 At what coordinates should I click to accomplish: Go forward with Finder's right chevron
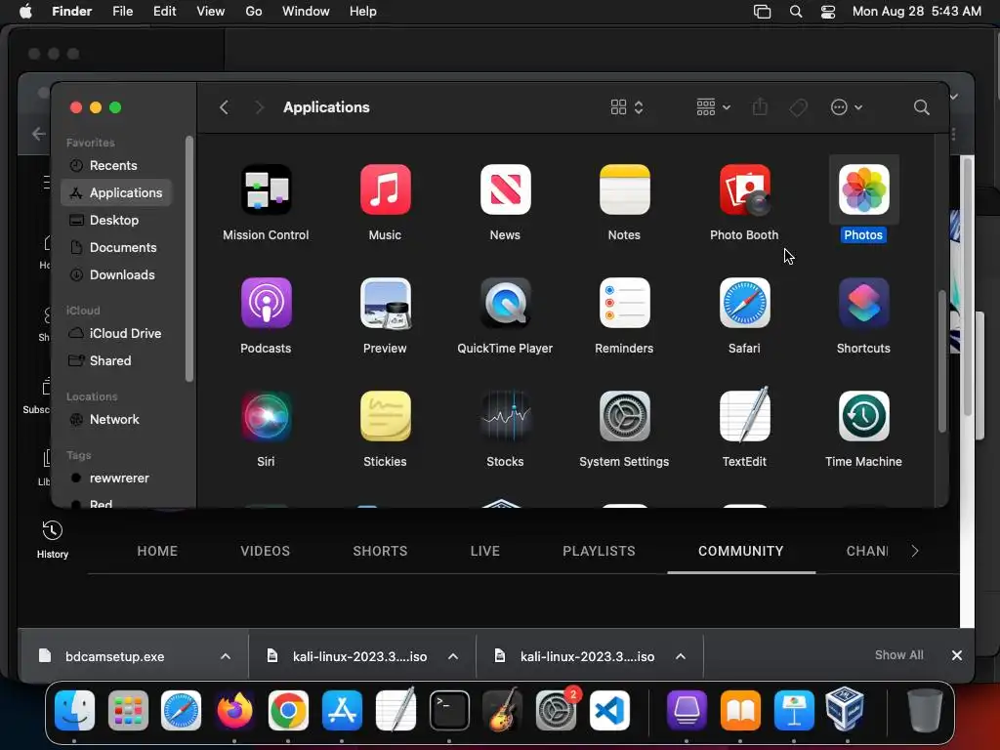click(x=259, y=107)
